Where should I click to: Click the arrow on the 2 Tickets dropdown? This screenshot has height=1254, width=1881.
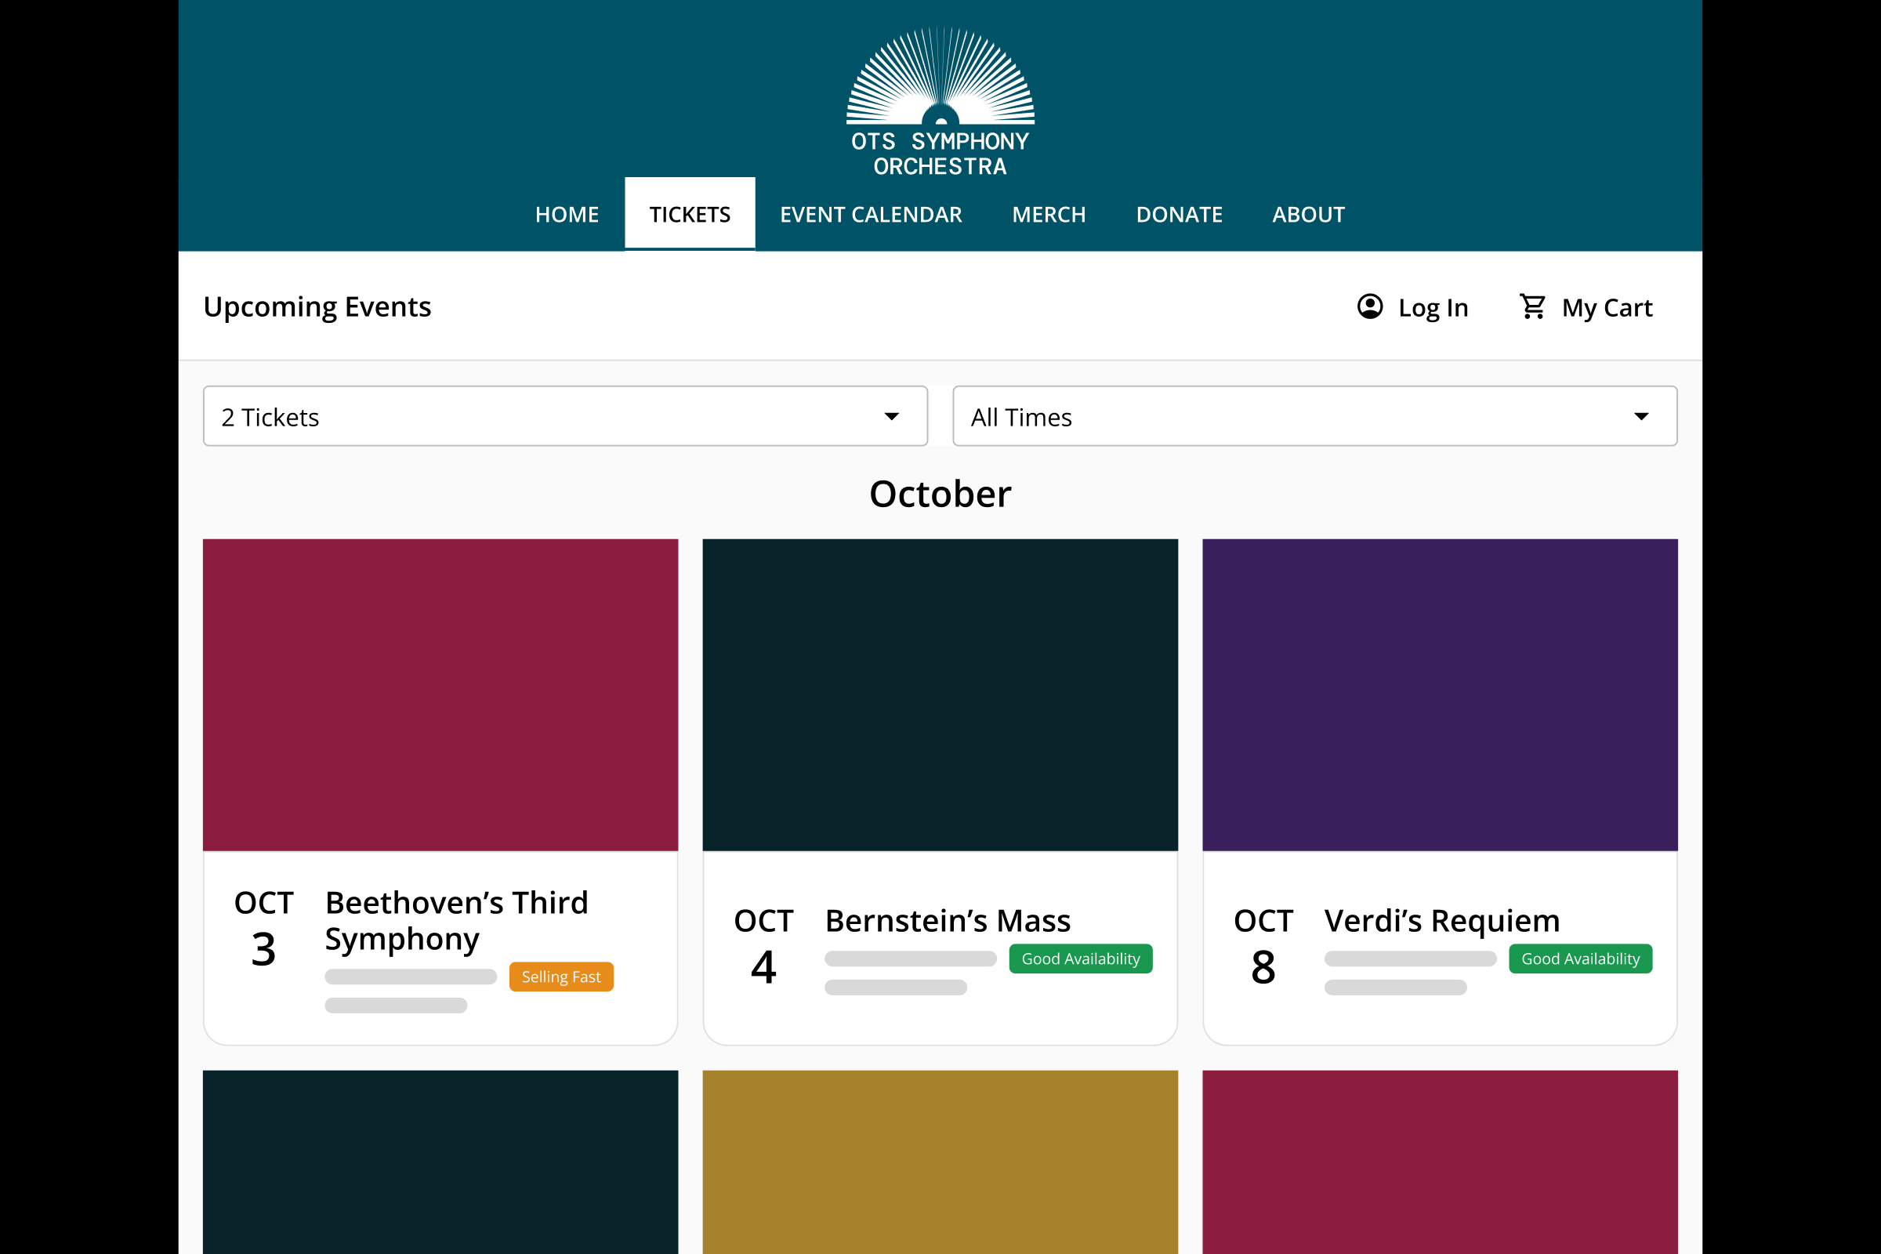click(x=892, y=417)
